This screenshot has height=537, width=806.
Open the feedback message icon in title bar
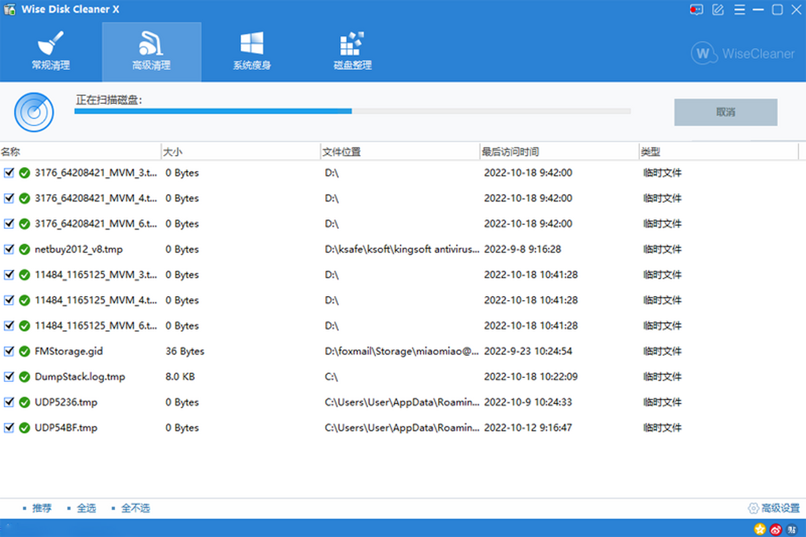point(696,9)
